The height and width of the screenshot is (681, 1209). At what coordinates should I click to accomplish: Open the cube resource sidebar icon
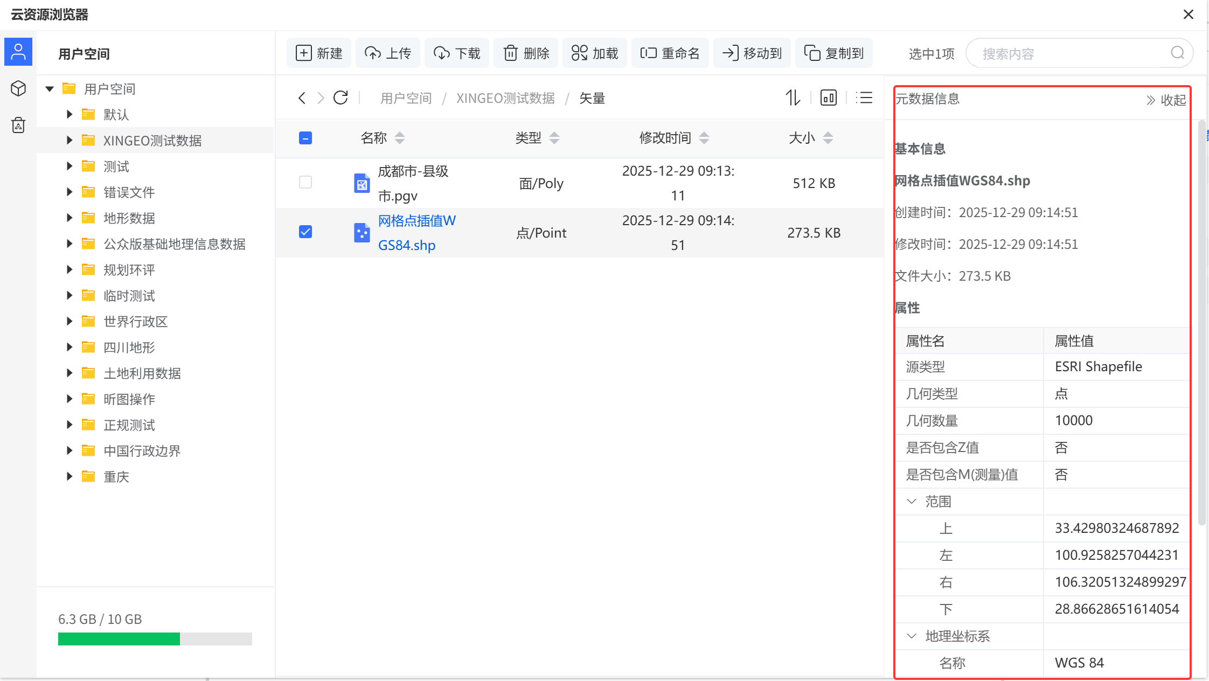click(x=18, y=88)
